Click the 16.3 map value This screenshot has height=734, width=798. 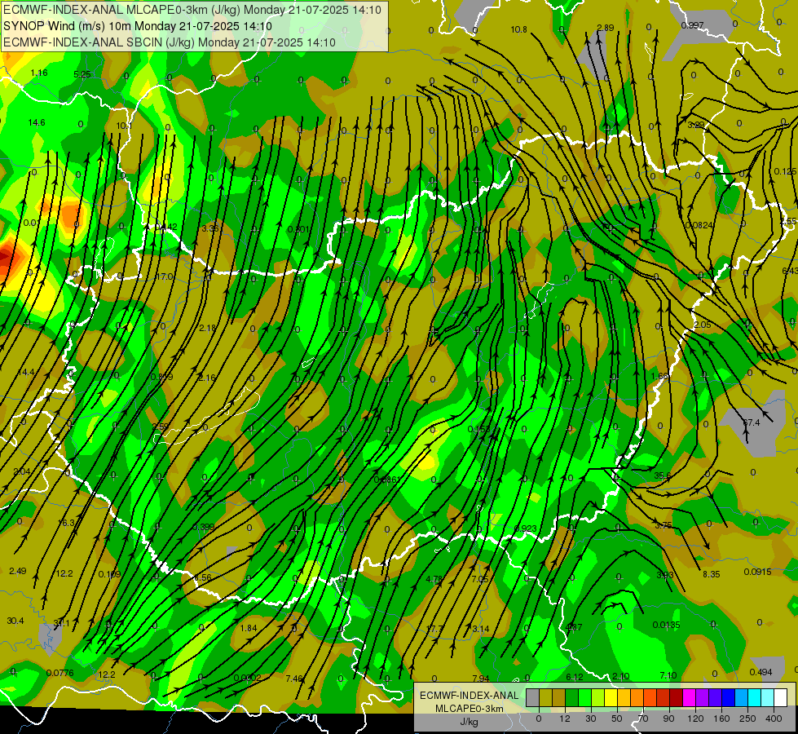(x=66, y=523)
